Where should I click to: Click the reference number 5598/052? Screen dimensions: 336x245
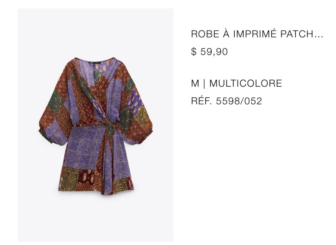pyautogui.click(x=239, y=101)
